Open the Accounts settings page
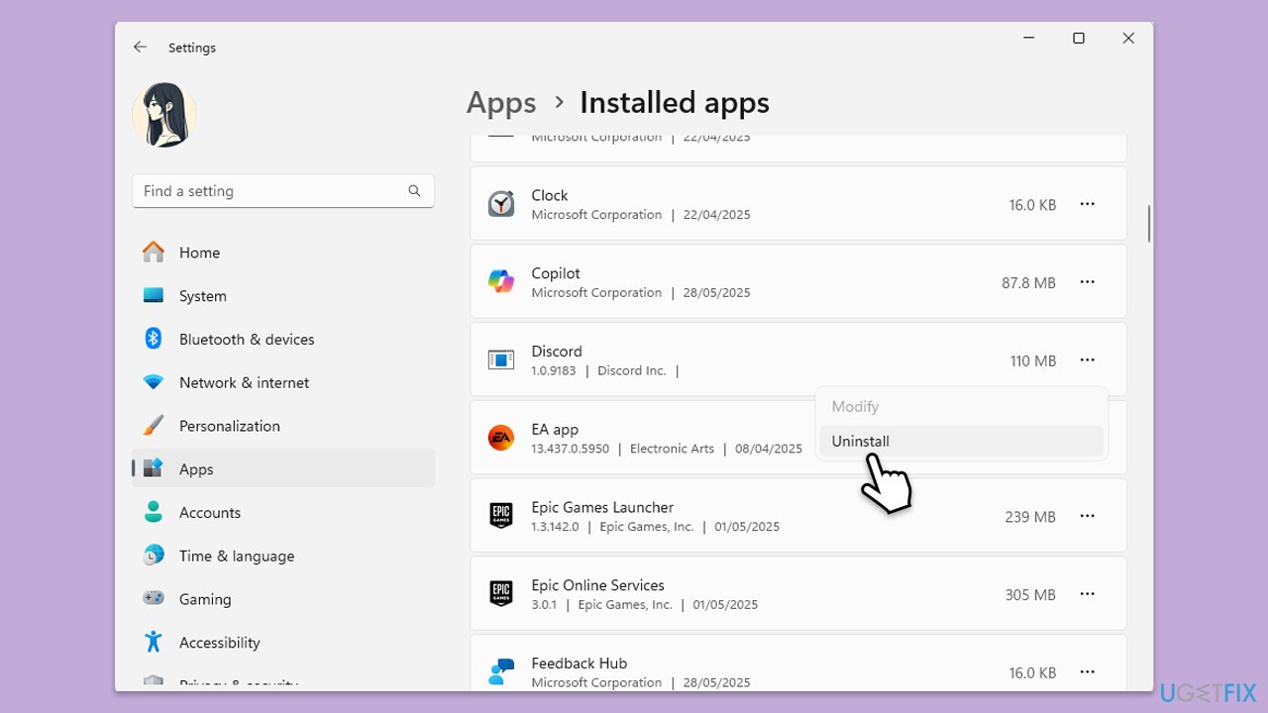The height and width of the screenshot is (713, 1268). (x=209, y=513)
